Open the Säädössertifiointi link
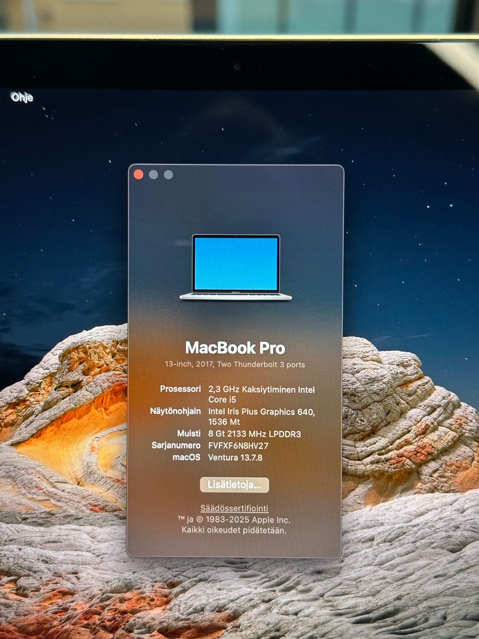479x639 pixels. pyautogui.click(x=235, y=508)
